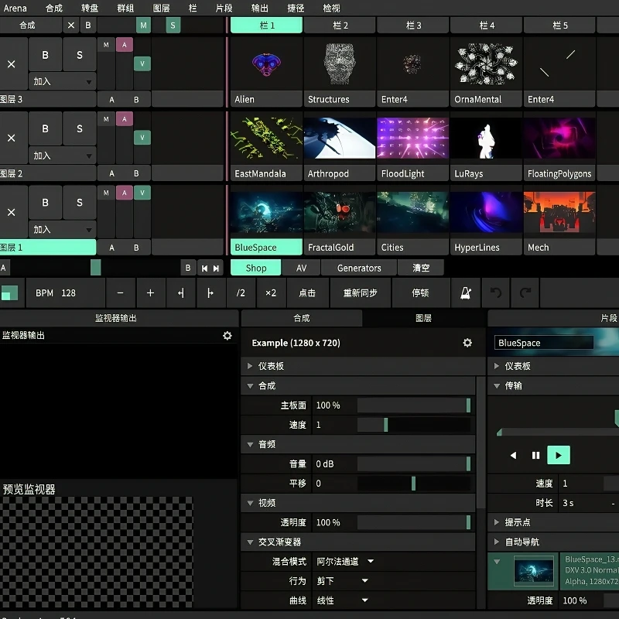
Task: Click the 重新同步 button
Action: tap(360, 293)
